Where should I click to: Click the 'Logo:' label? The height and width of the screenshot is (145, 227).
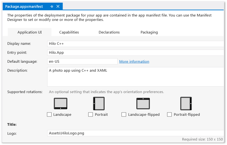12,133
